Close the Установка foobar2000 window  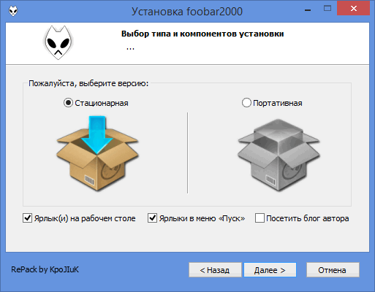[x=353, y=9]
